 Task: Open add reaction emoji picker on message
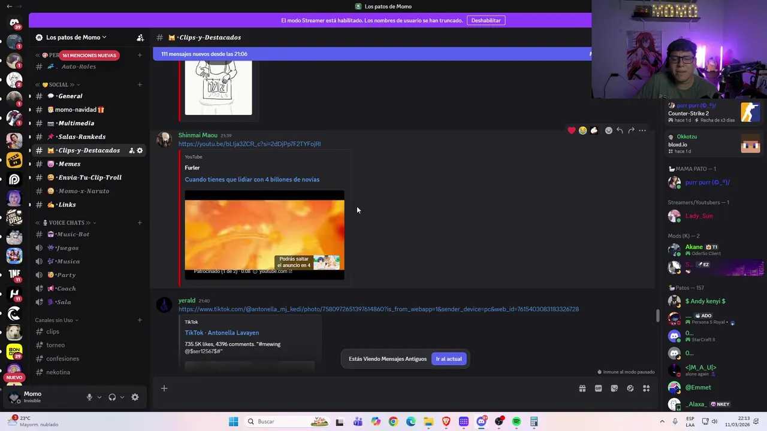(609, 130)
